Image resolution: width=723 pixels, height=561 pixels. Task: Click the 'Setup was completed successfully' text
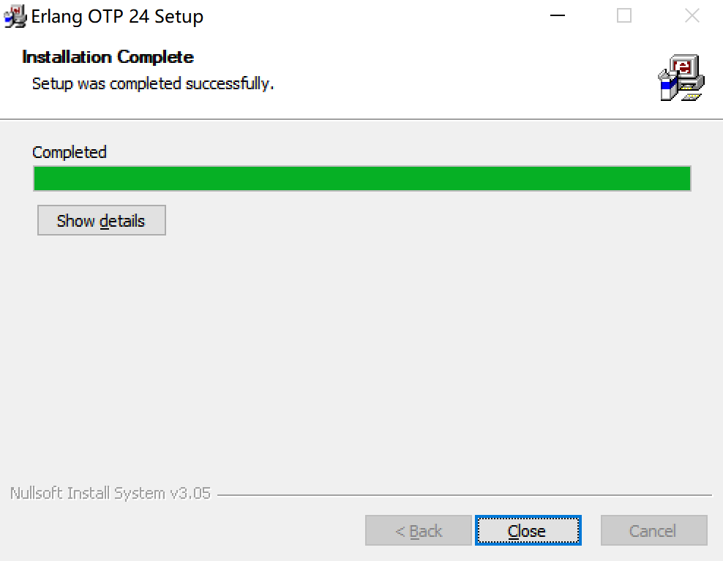point(153,84)
